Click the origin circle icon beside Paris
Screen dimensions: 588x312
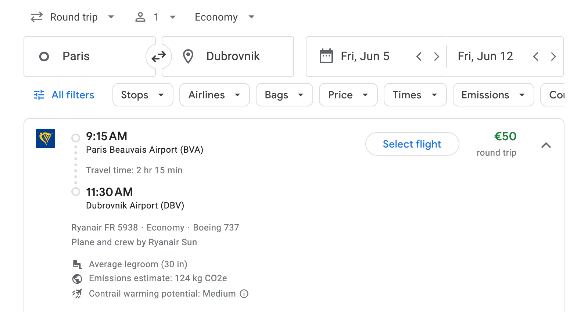click(44, 56)
